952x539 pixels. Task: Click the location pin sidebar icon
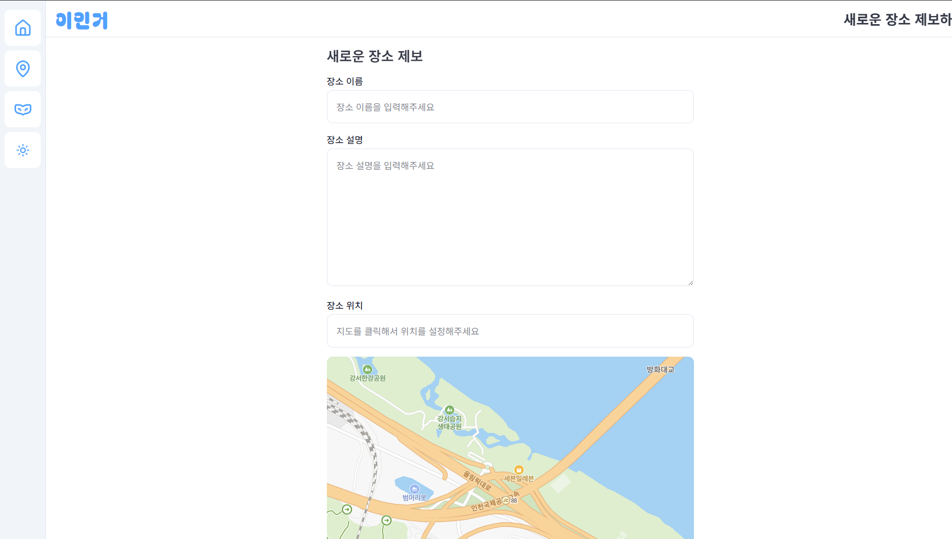tap(23, 69)
